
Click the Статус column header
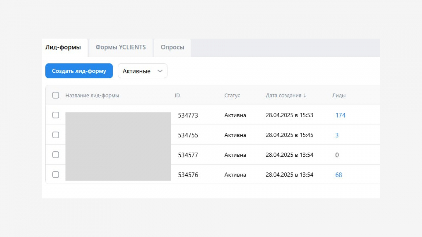(x=232, y=95)
